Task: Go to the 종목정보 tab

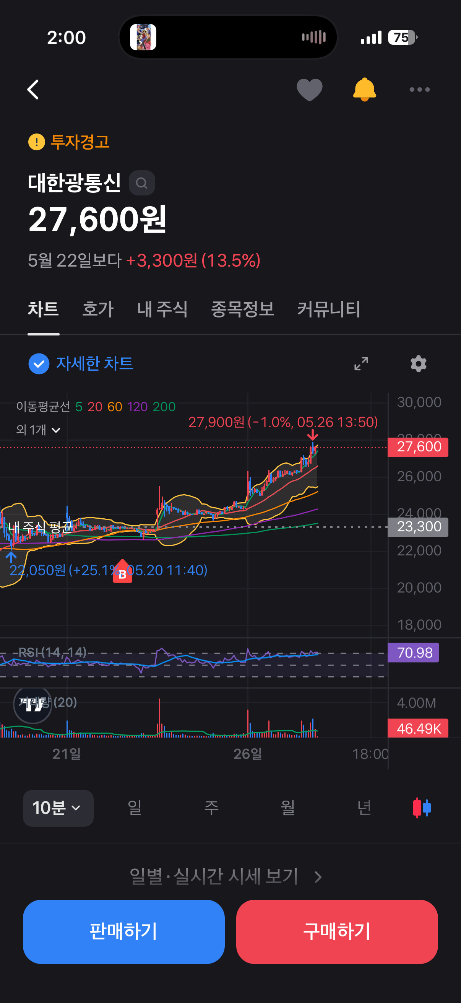Action: point(242,309)
